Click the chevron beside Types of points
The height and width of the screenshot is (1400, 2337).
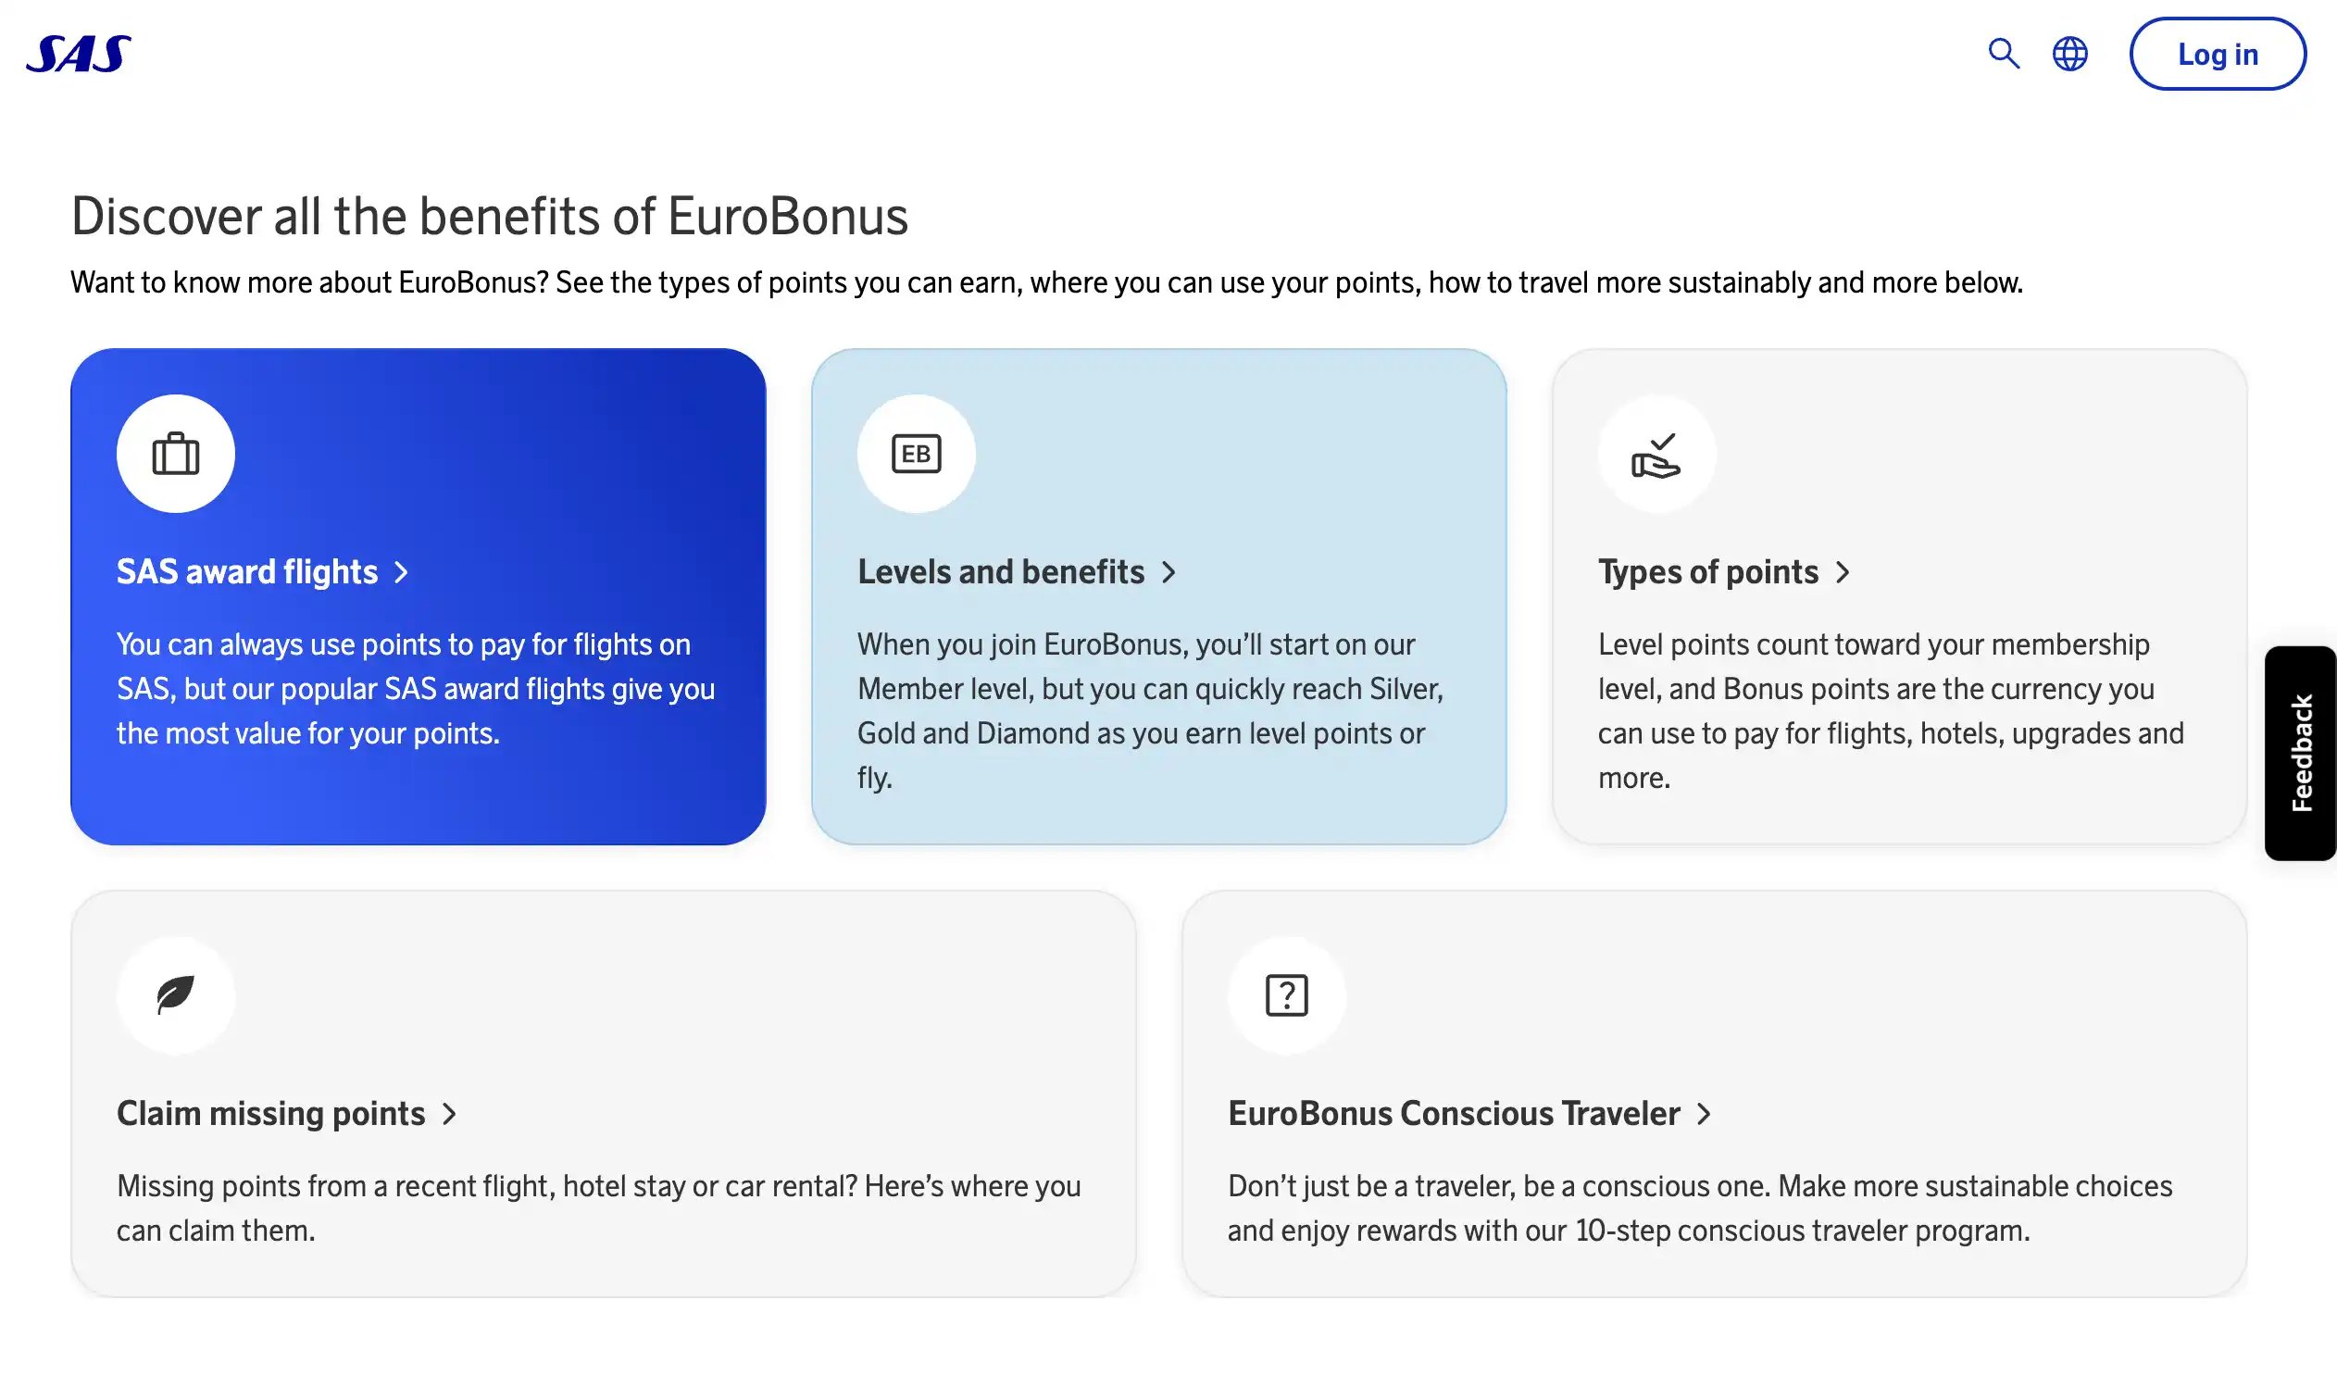pyautogui.click(x=1843, y=572)
